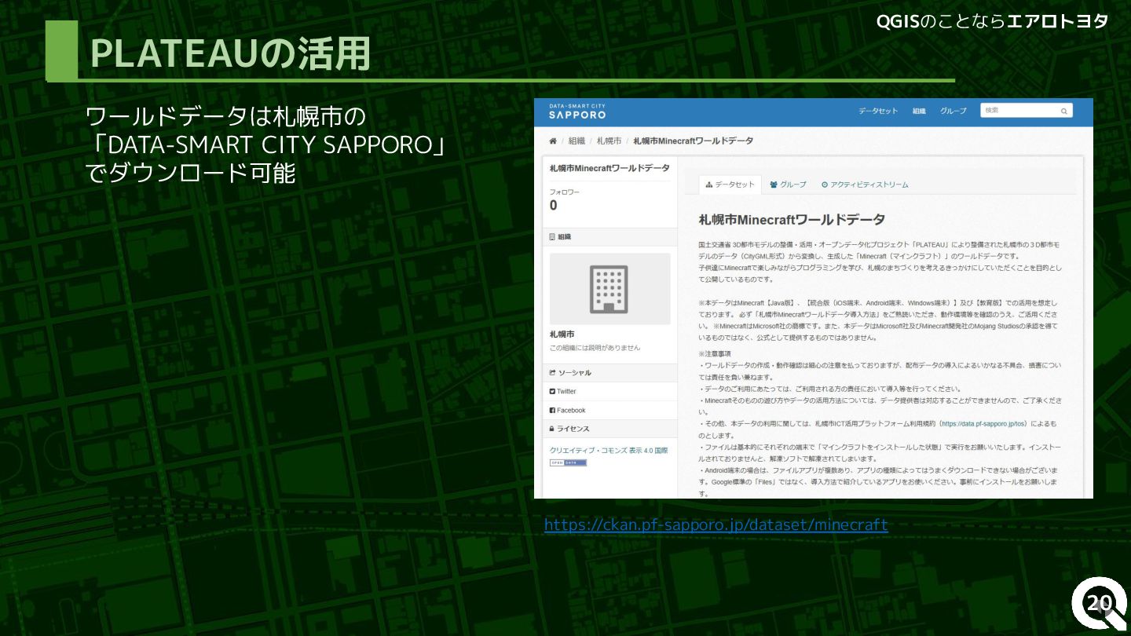Click the magnifier search icon
The height and width of the screenshot is (636, 1131).
tap(1064, 111)
